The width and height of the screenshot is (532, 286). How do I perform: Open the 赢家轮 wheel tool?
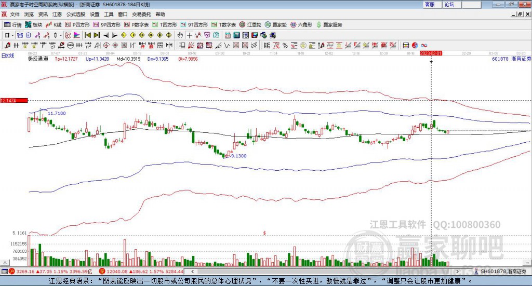276,25
